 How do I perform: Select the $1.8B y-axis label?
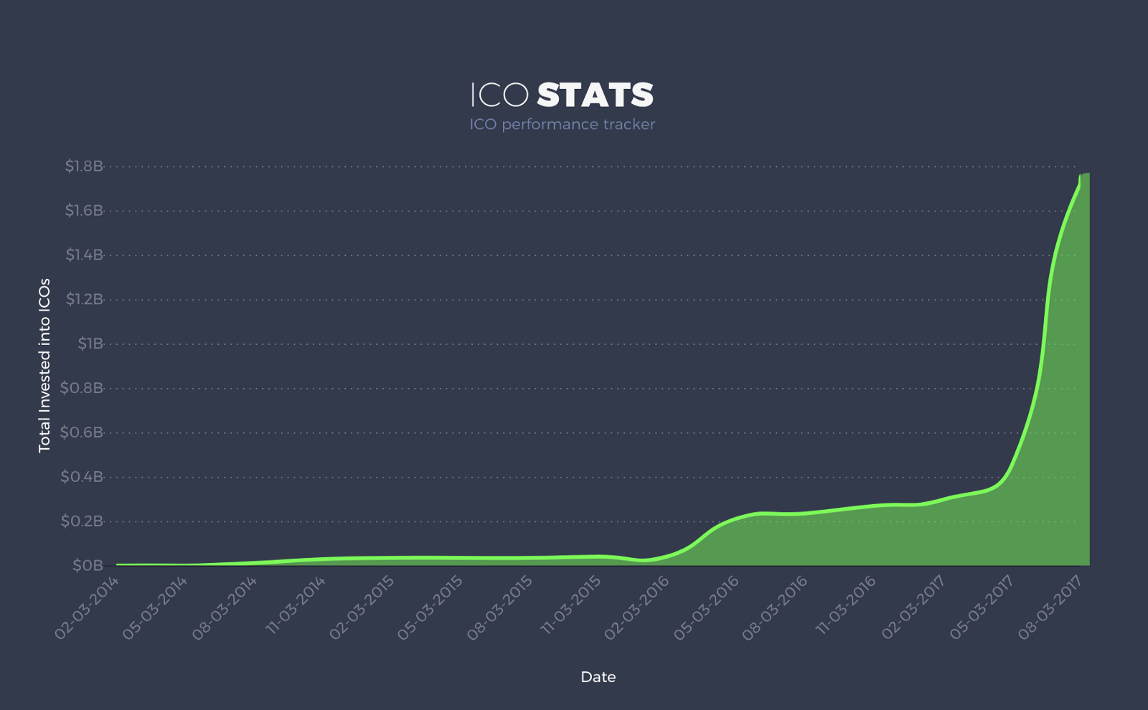[83, 166]
